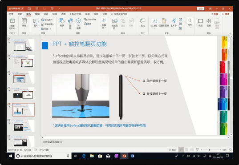Screen dimensions: 239x165
Task: Start slideshow from beginning icon in title bar
Action: point(52,8)
